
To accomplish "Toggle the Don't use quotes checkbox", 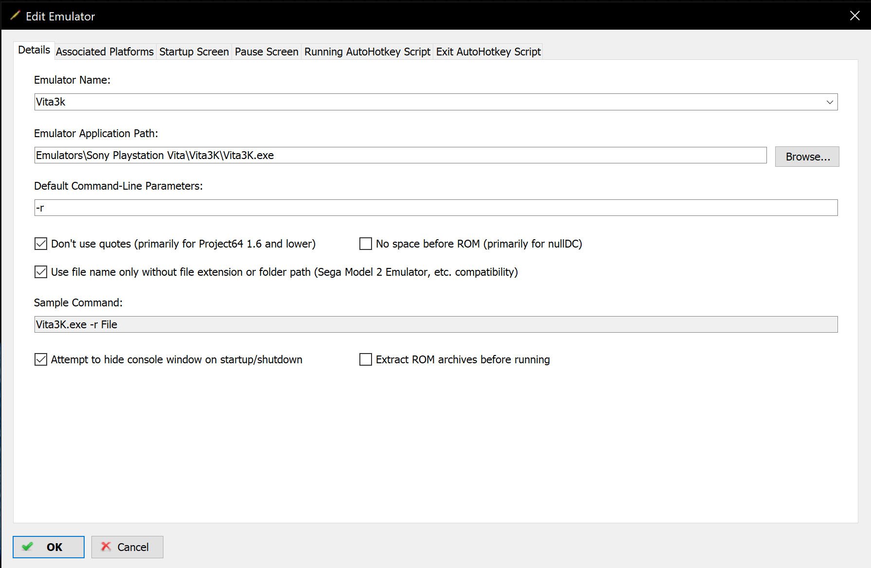I will point(41,244).
